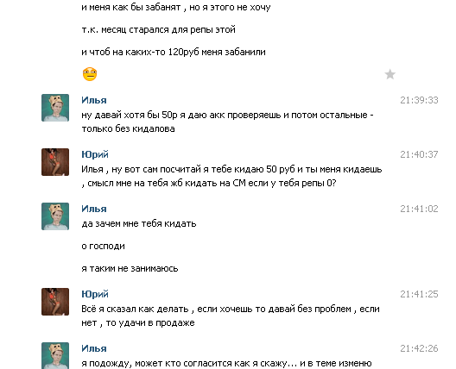Open Илья's avatar at 21:39:33
Viewport: 456px width, 369px height.
pyautogui.click(x=55, y=108)
